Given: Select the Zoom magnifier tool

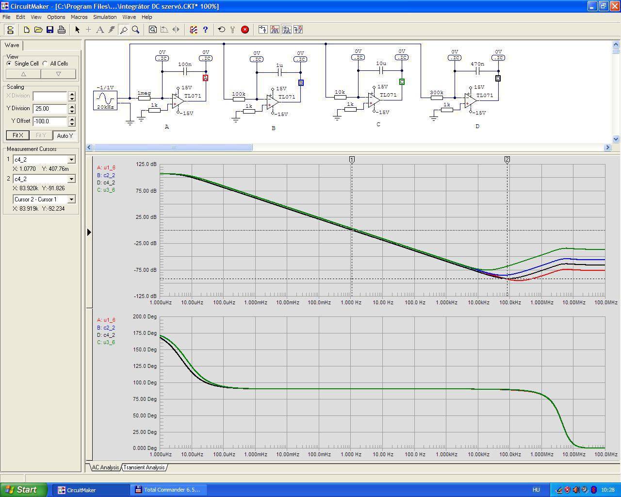Looking at the screenshot, I should click(x=136, y=30).
